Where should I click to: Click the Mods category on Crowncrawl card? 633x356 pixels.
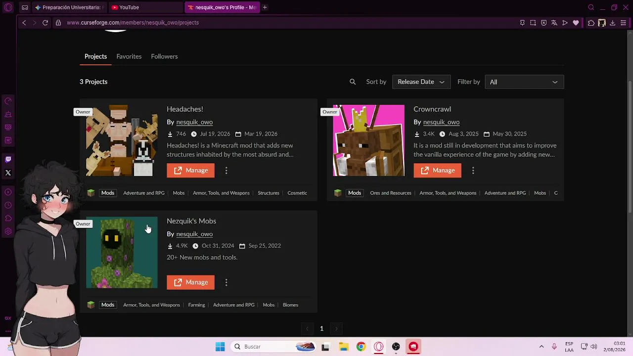pyautogui.click(x=355, y=193)
